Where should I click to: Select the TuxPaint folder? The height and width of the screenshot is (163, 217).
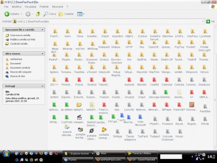click(143, 133)
